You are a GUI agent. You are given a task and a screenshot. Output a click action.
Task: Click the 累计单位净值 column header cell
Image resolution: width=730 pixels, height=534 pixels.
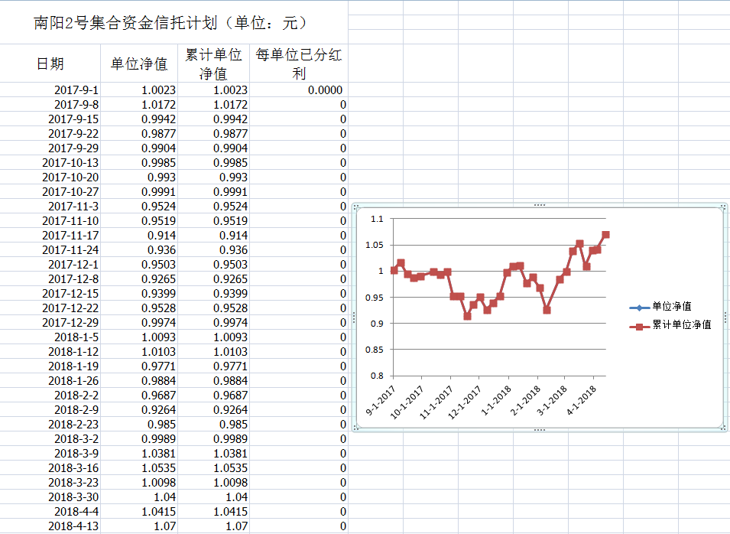tap(213, 63)
